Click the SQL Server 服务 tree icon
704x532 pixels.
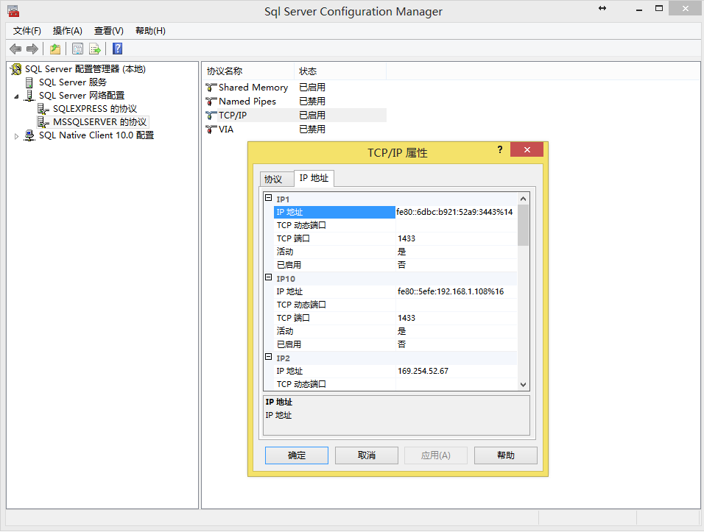29,82
